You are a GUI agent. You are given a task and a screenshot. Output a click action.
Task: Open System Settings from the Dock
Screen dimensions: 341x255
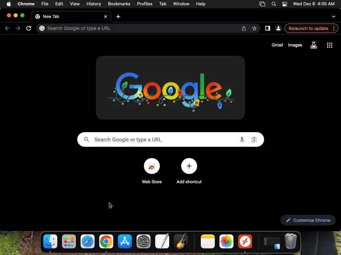pyautogui.click(x=144, y=241)
